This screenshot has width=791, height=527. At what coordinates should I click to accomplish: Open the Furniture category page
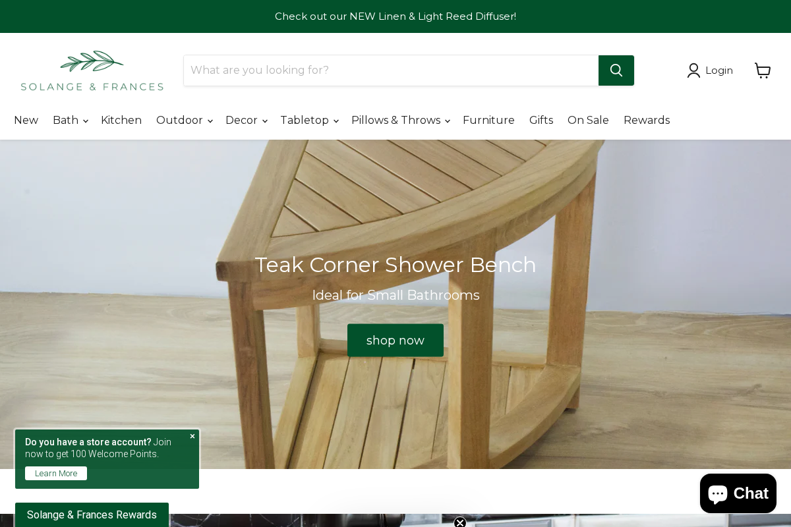point(488,121)
